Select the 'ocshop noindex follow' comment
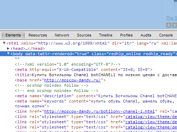The height and width of the screenshot is (132, 177). (52, 85)
